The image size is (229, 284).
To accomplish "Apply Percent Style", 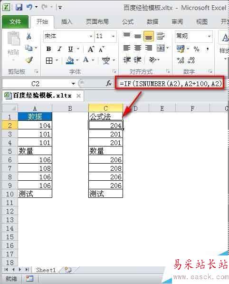I will tap(196, 49).
